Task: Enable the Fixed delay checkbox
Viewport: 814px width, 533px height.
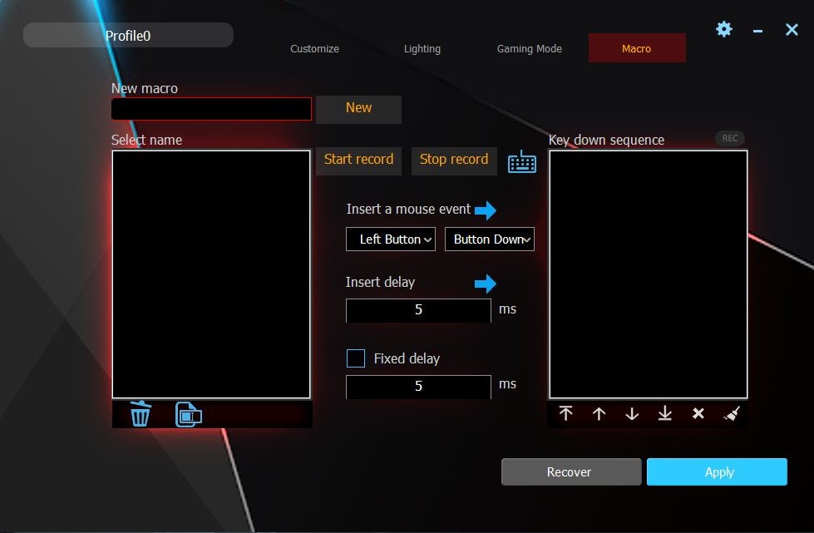Action: pyautogui.click(x=356, y=358)
